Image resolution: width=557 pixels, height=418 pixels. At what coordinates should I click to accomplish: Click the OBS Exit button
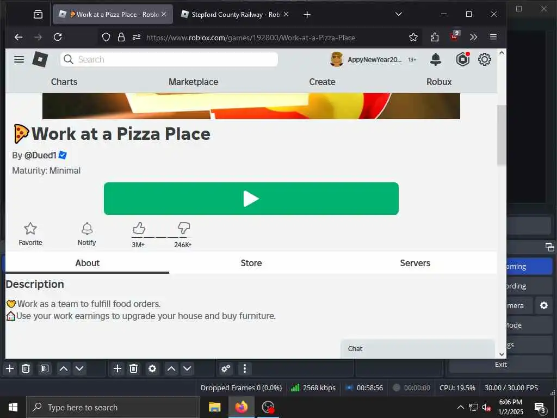501,365
